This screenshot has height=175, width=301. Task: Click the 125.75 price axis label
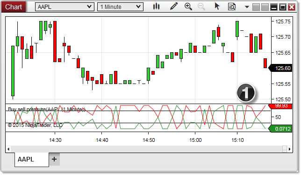[x=283, y=21]
